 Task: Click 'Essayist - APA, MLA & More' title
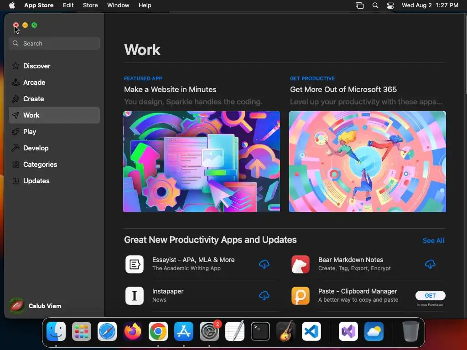click(193, 260)
